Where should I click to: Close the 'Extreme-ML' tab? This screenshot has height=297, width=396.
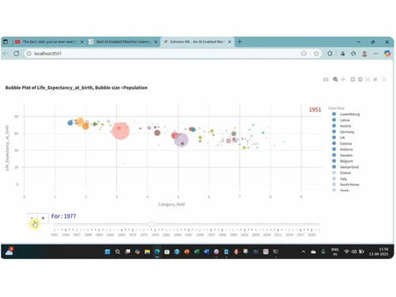tap(230, 42)
